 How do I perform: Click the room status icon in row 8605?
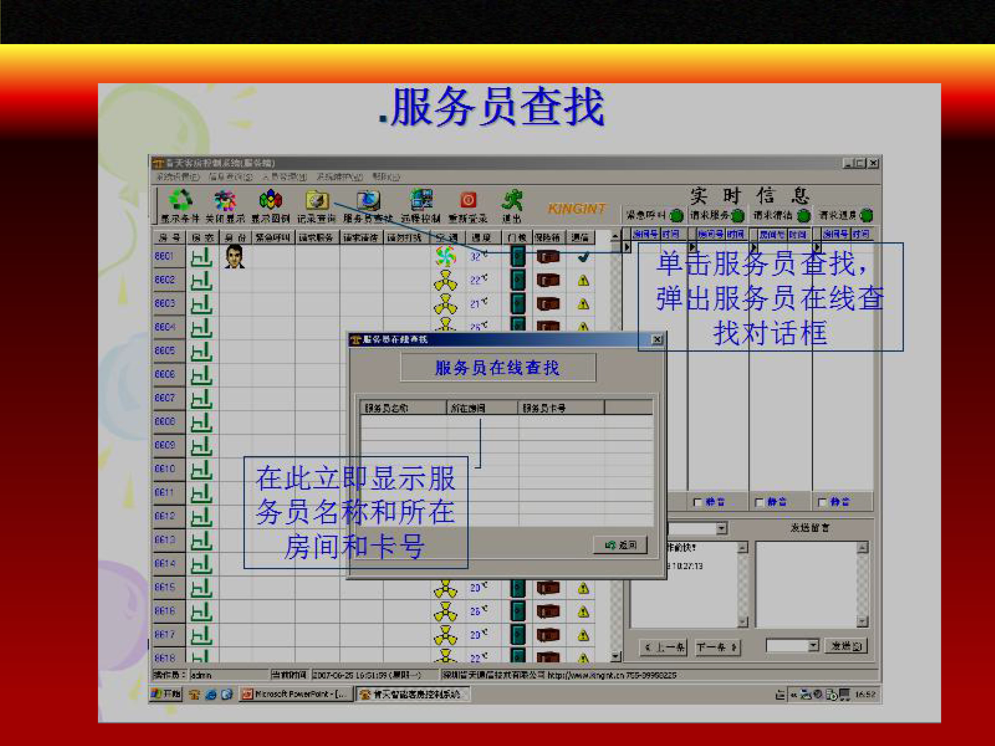point(201,351)
